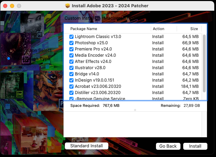Screen dimensions: 216x157
Task: Disable the Distiller v23.006.20320 package
Action: click(71, 93)
